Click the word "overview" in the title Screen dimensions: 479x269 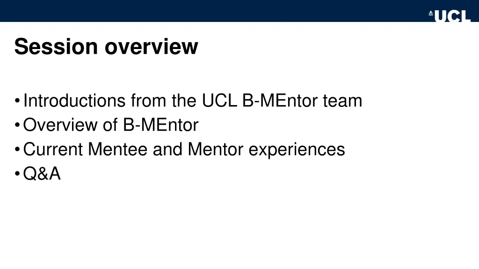click(x=152, y=47)
